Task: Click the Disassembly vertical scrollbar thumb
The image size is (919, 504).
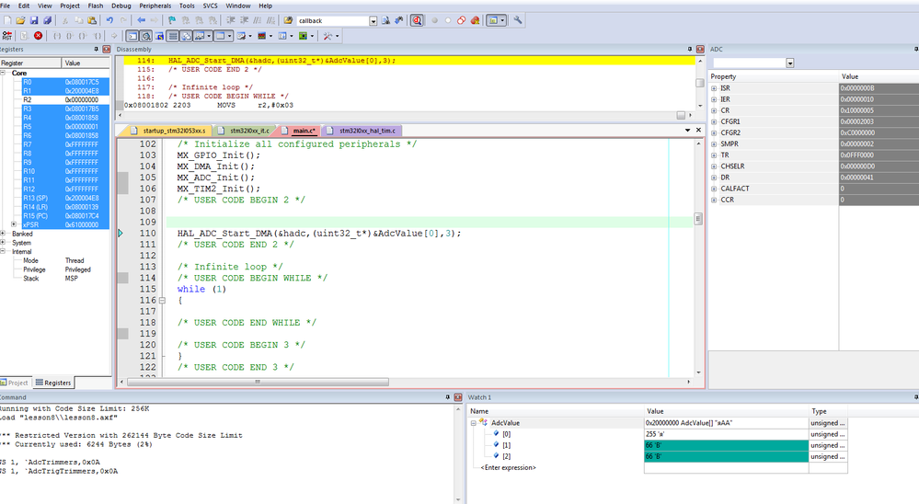Action: click(699, 83)
